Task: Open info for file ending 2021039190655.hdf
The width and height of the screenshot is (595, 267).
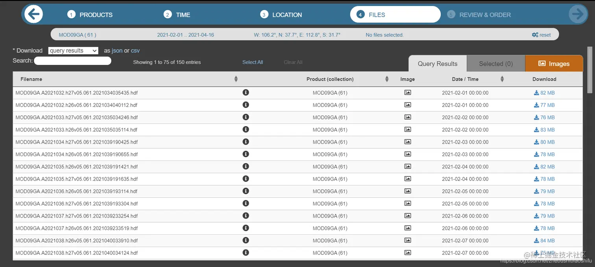Action: pyautogui.click(x=246, y=154)
